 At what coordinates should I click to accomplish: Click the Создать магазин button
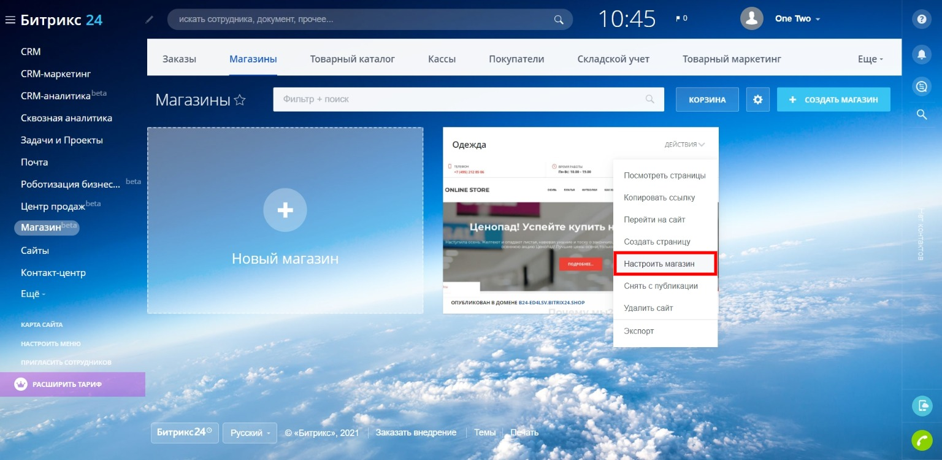click(x=833, y=99)
